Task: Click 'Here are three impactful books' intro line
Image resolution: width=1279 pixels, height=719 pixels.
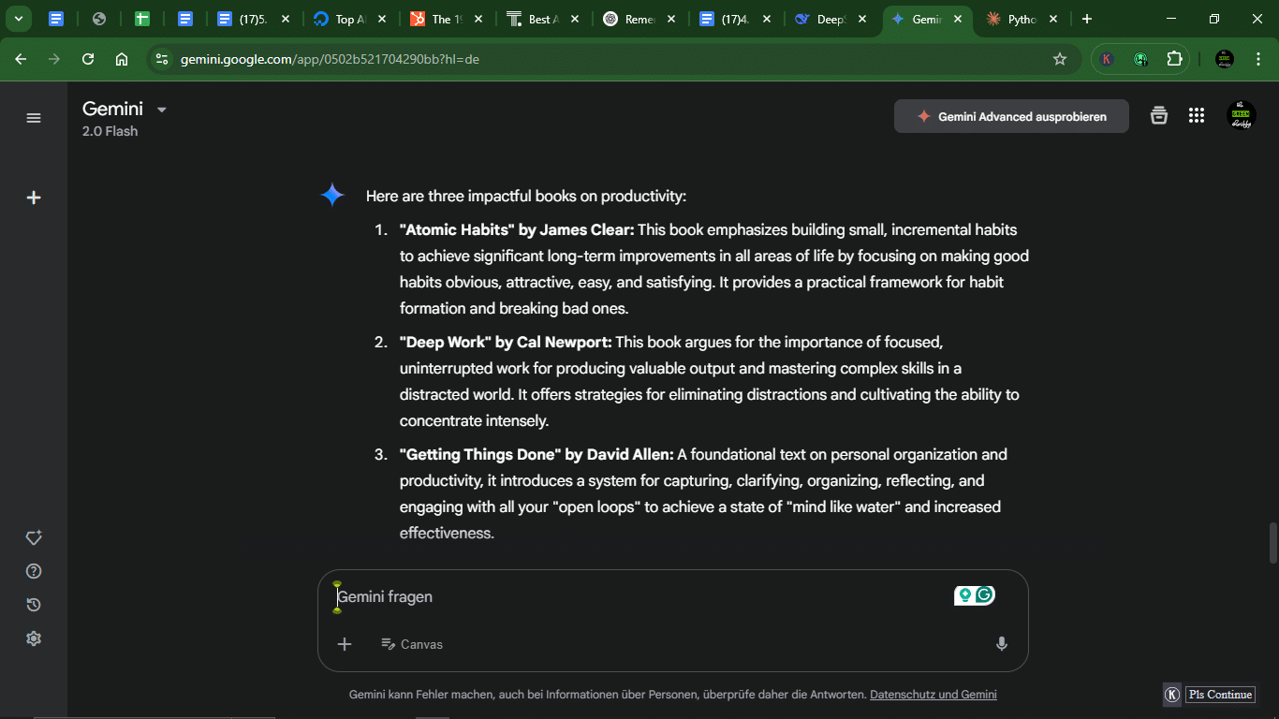Action: pyautogui.click(x=526, y=196)
